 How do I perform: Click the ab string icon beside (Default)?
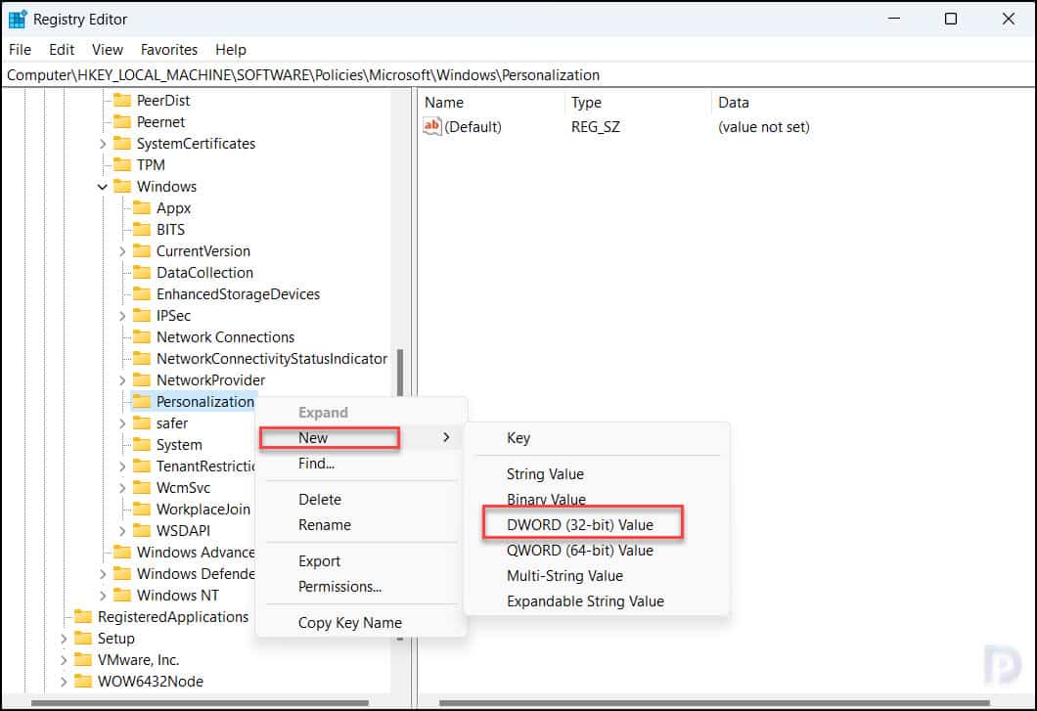click(x=431, y=125)
